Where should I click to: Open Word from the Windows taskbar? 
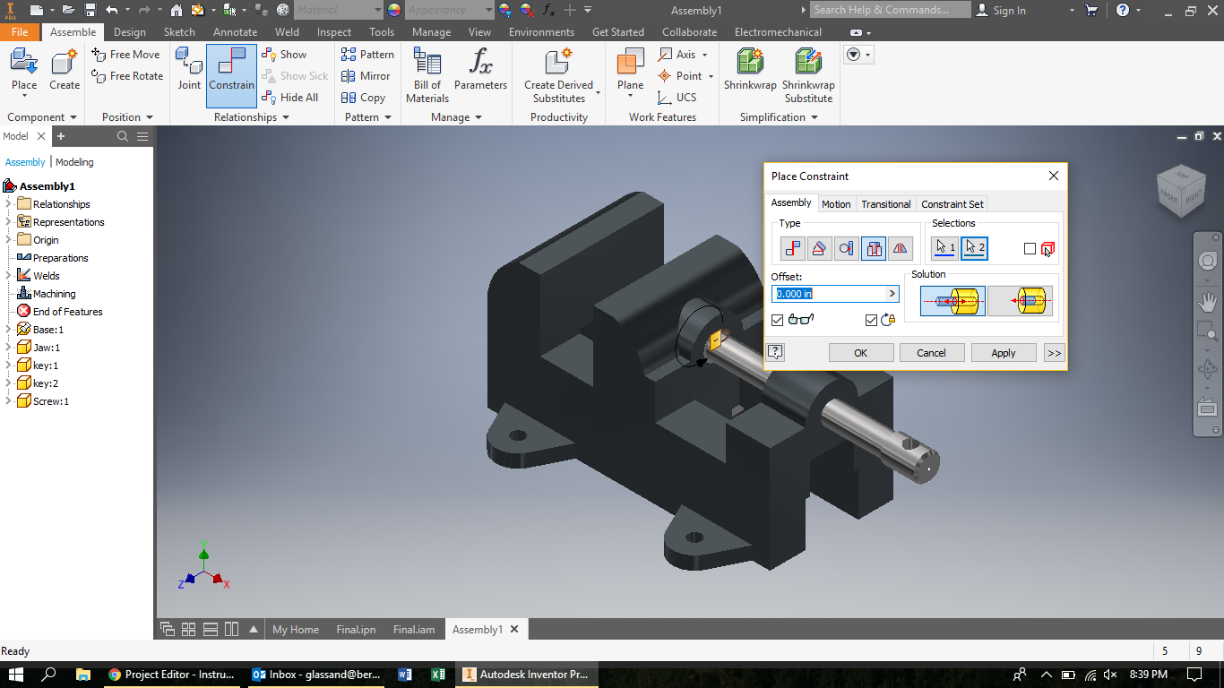tap(404, 675)
